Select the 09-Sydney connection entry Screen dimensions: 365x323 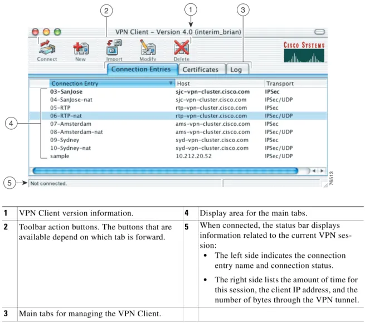pyautogui.click(x=178, y=140)
